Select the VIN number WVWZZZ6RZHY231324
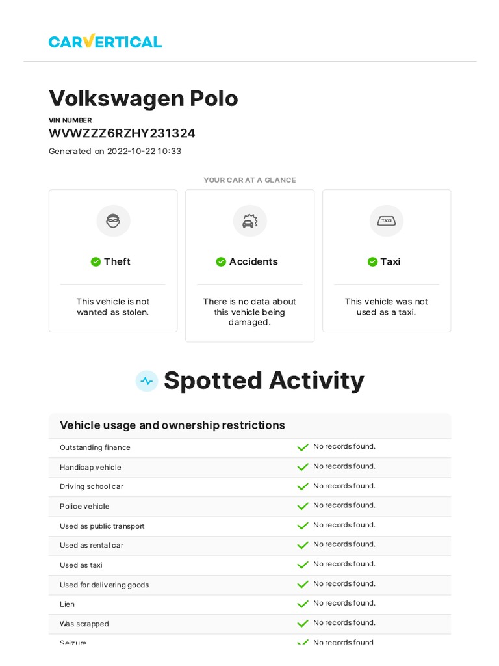The image size is (499, 666). [x=122, y=133]
